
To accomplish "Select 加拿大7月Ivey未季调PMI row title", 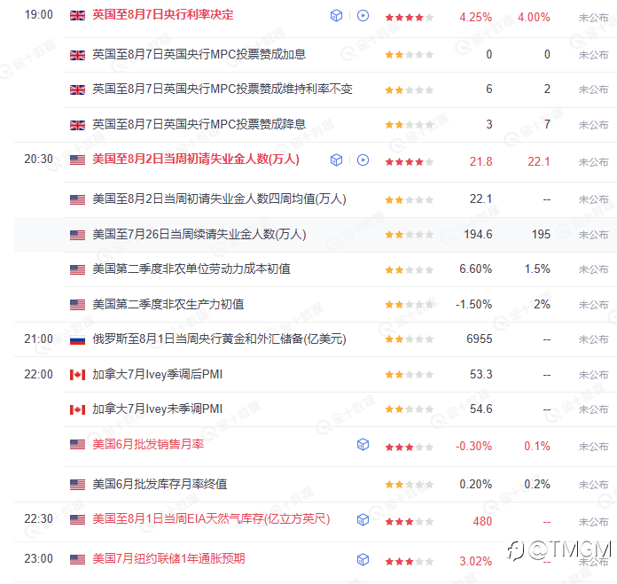I will coord(158,409).
